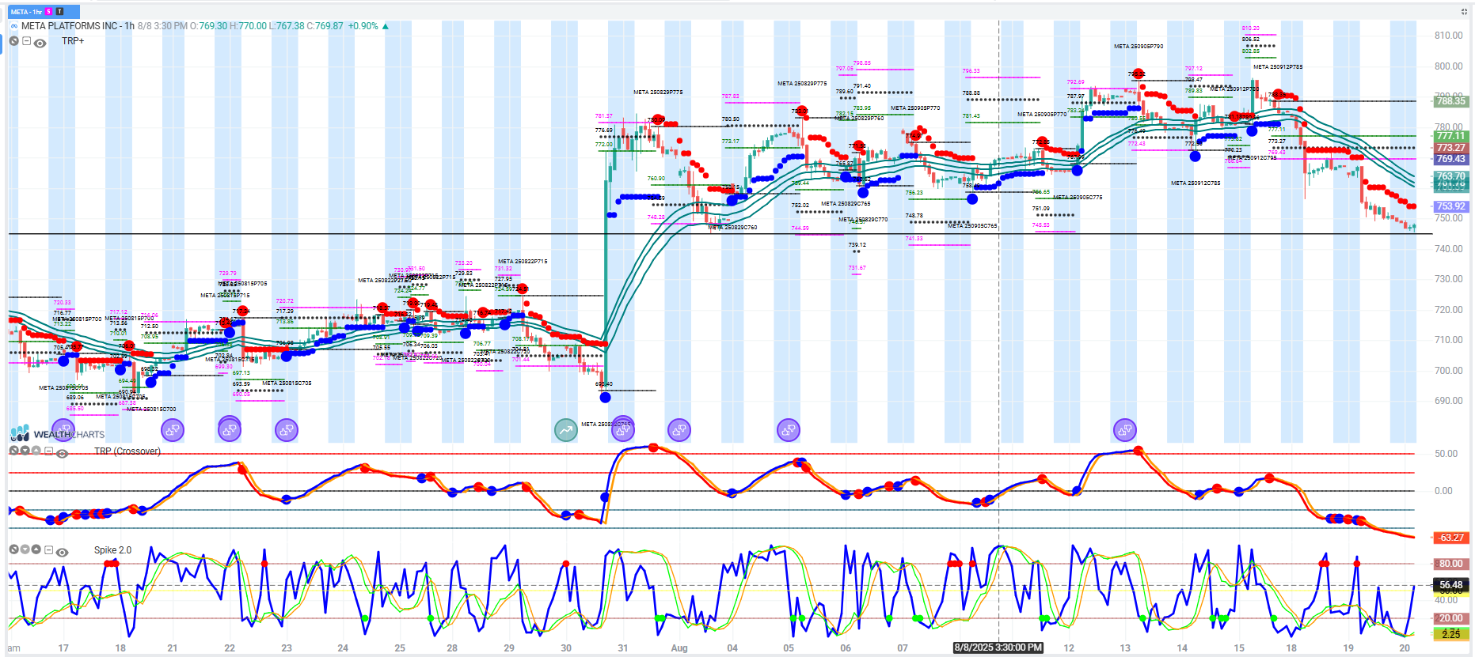Click the 56.48 Spike value label
Viewport: 1475px width, 657px height.
(x=1451, y=585)
